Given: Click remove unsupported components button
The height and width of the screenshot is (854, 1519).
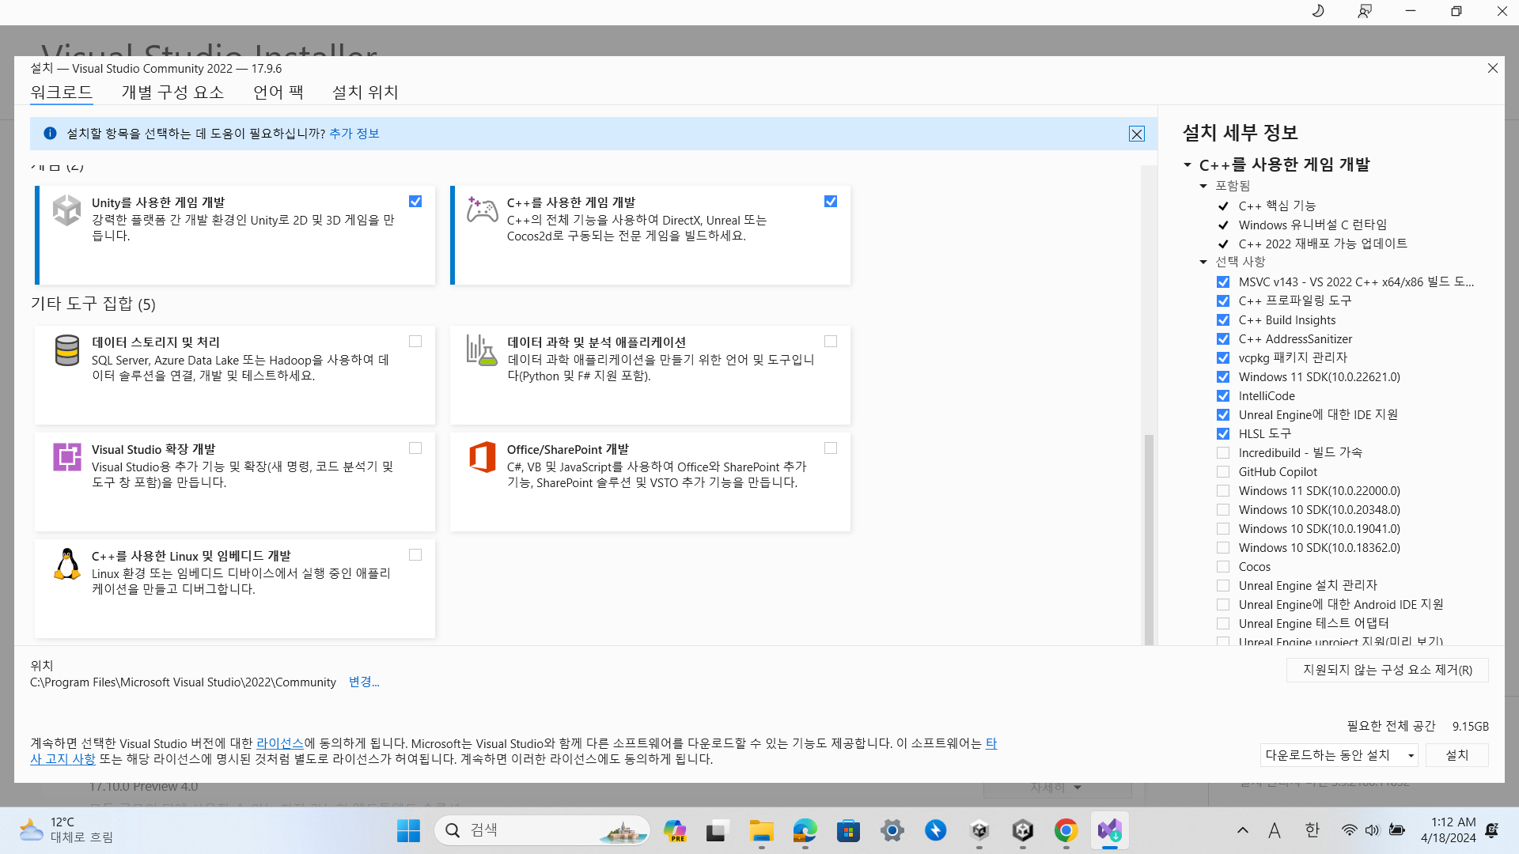Looking at the screenshot, I should point(1387,670).
